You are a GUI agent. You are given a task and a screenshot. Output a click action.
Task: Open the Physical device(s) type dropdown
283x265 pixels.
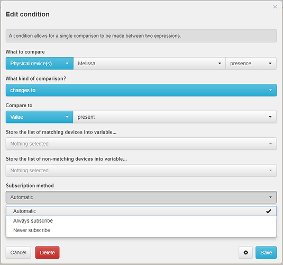(x=40, y=64)
